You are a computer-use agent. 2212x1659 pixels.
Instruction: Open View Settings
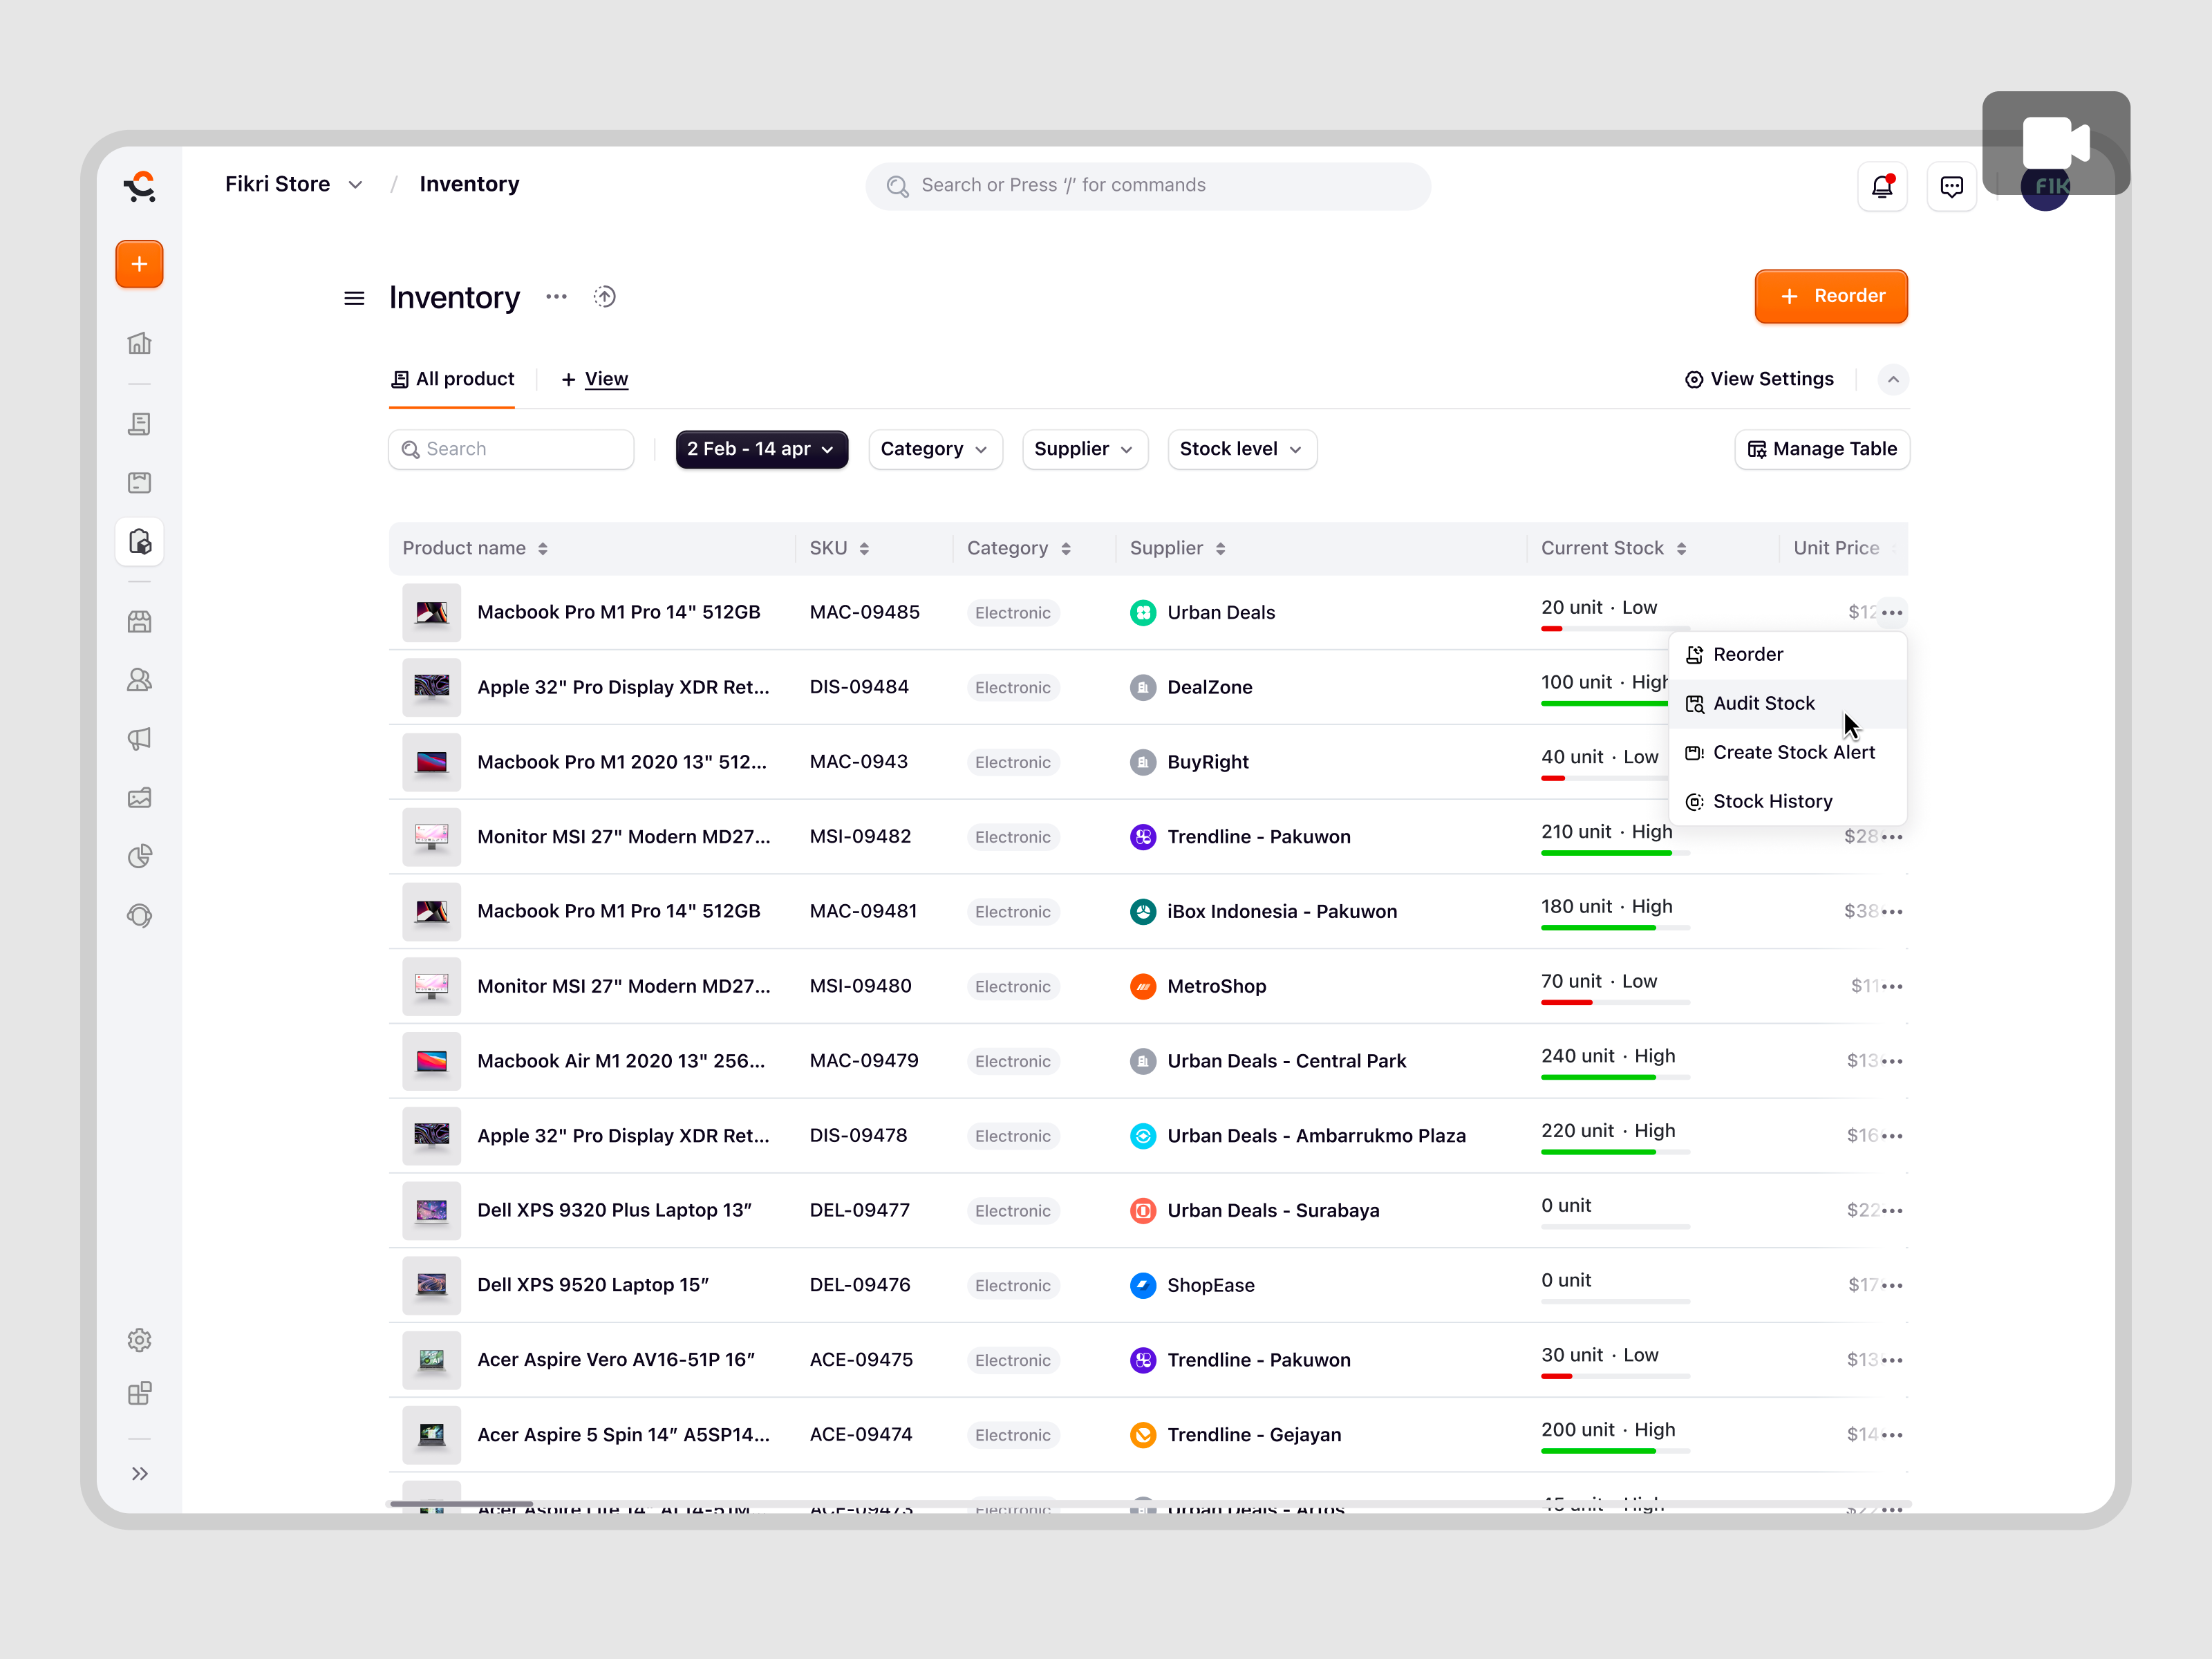[1759, 379]
